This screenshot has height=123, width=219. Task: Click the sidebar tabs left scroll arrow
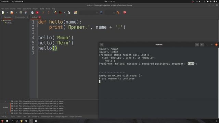click(1, 17)
